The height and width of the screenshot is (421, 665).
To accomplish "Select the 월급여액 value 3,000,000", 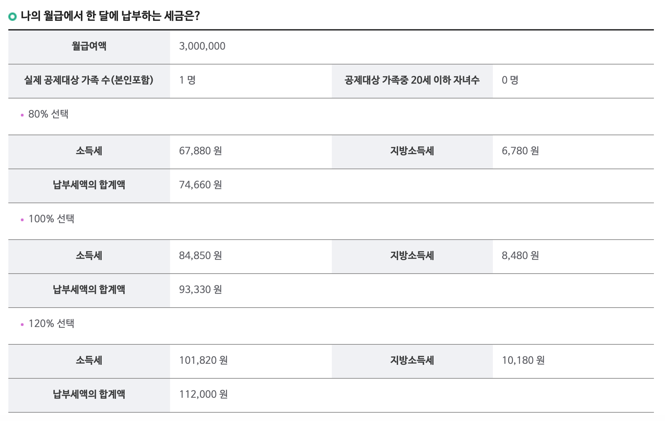I will tap(202, 46).
